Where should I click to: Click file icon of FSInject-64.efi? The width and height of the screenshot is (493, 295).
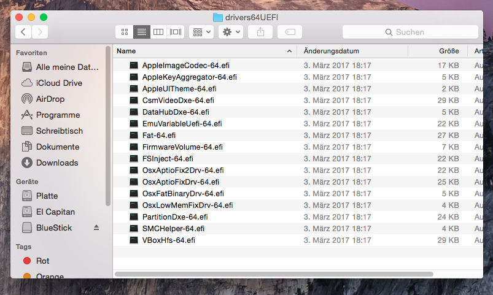click(134, 158)
